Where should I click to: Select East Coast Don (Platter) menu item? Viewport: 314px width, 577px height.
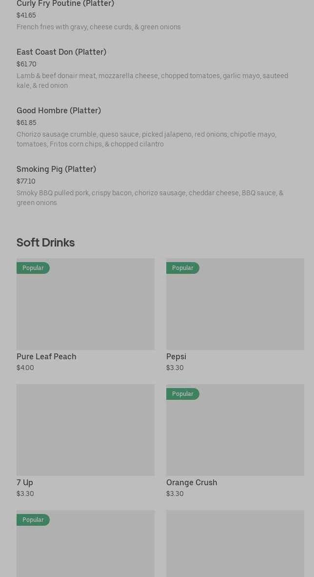pos(61,52)
